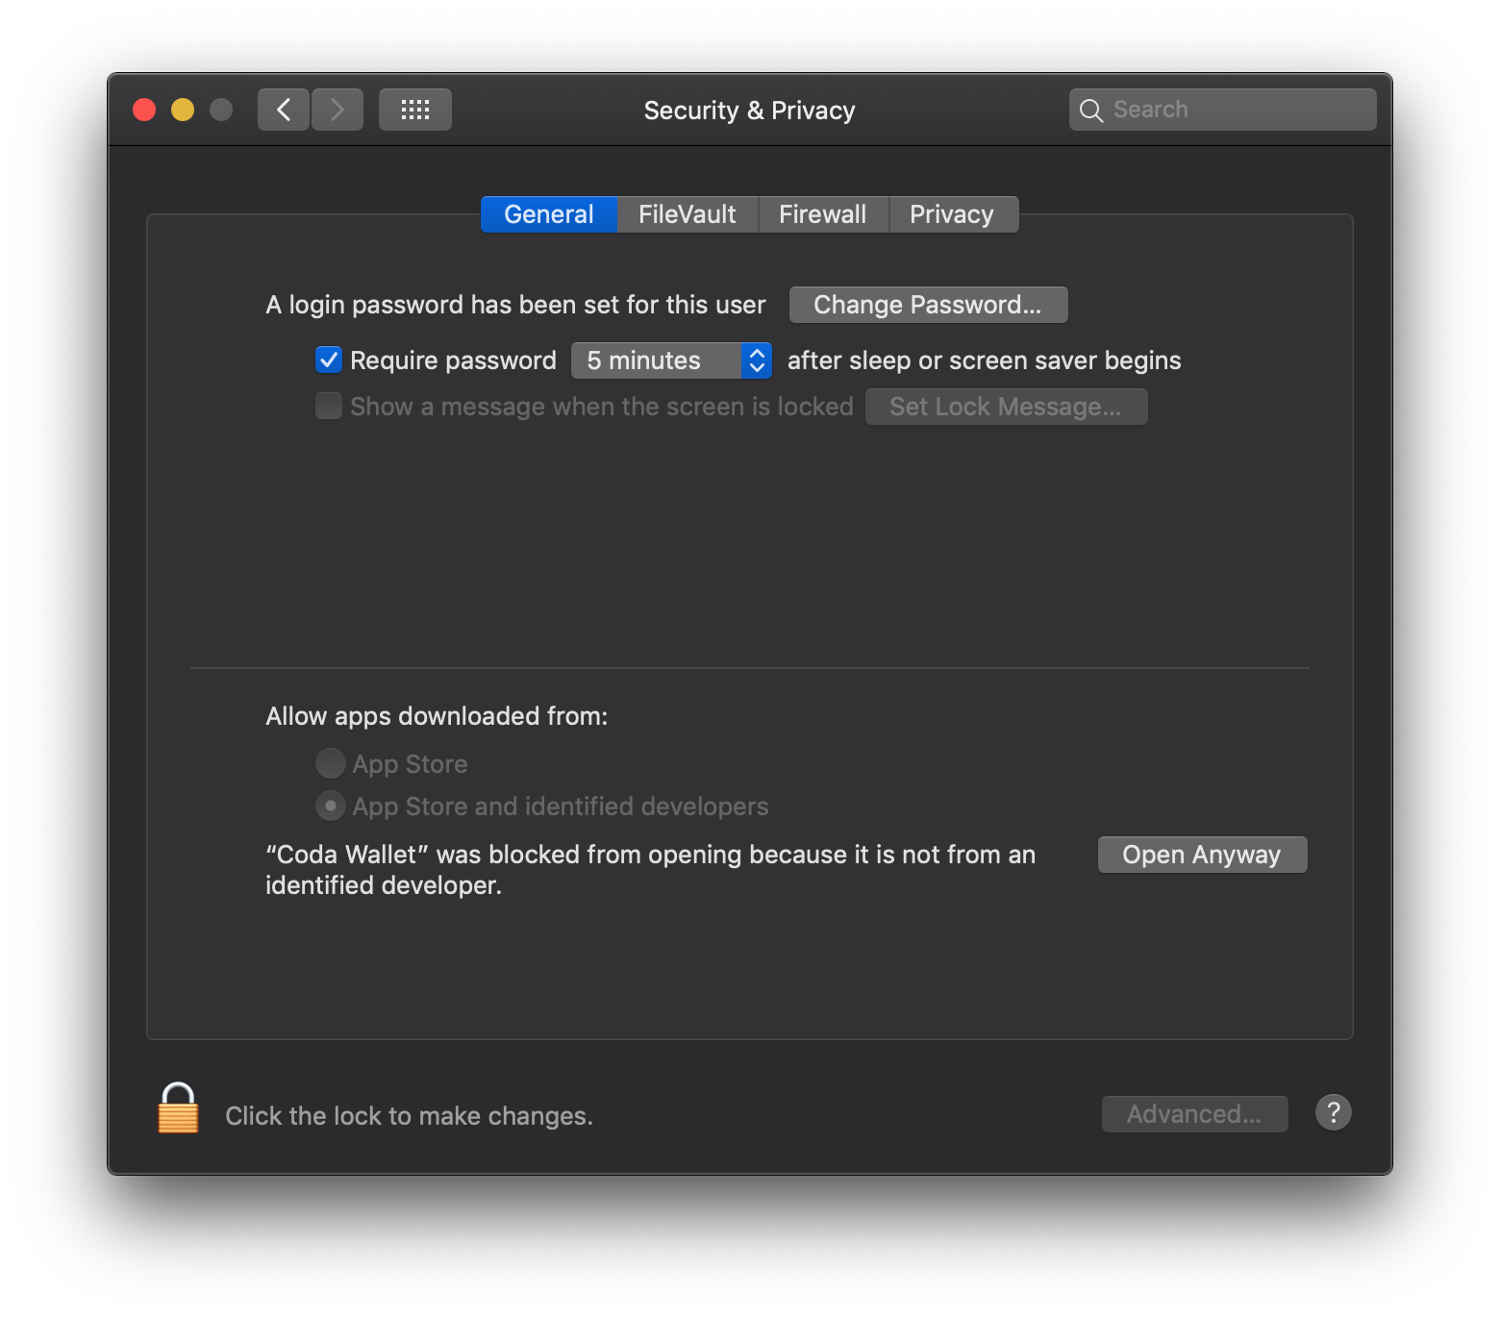Close the window with the red button
1500x1317 pixels.
pyautogui.click(x=144, y=110)
